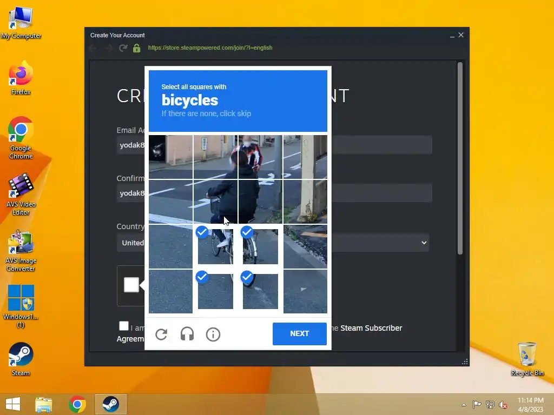Open the Windows1... (1) desktop shortcut
This screenshot has height=415, width=554.
point(21,307)
